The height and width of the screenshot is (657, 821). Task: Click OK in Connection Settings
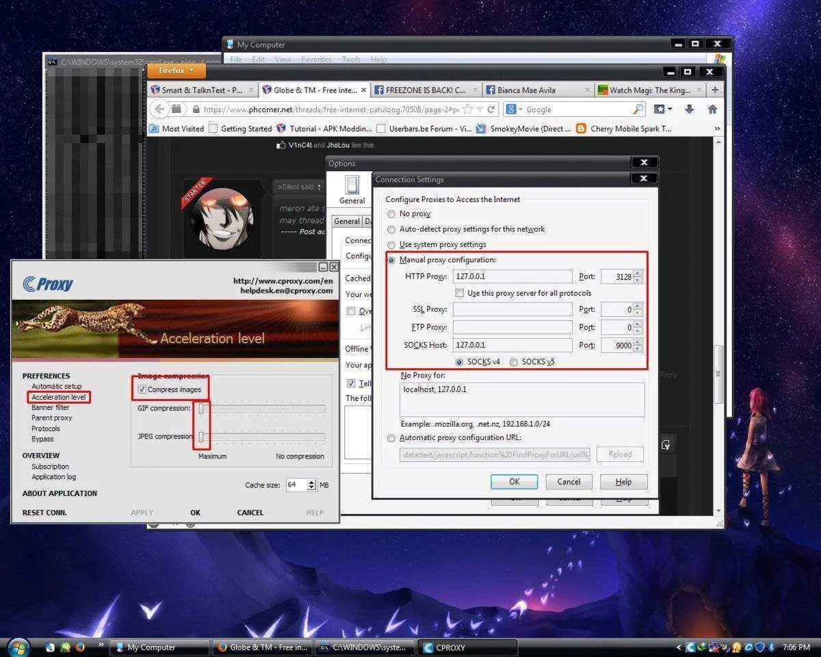514,482
